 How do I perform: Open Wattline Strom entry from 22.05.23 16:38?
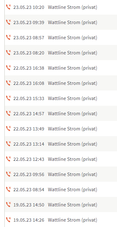click(73, 68)
